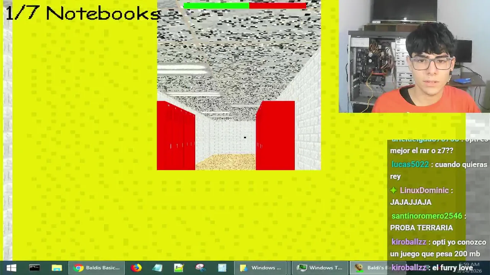Launch Firefox from the taskbar
The height and width of the screenshot is (275, 490).
pyautogui.click(x=136, y=268)
